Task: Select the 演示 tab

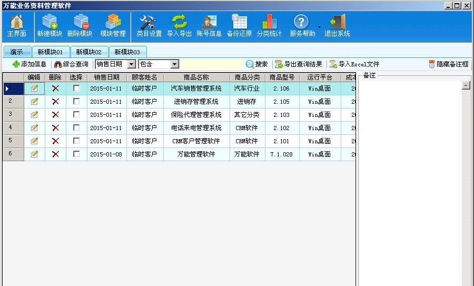Action: tap(16, 52)
